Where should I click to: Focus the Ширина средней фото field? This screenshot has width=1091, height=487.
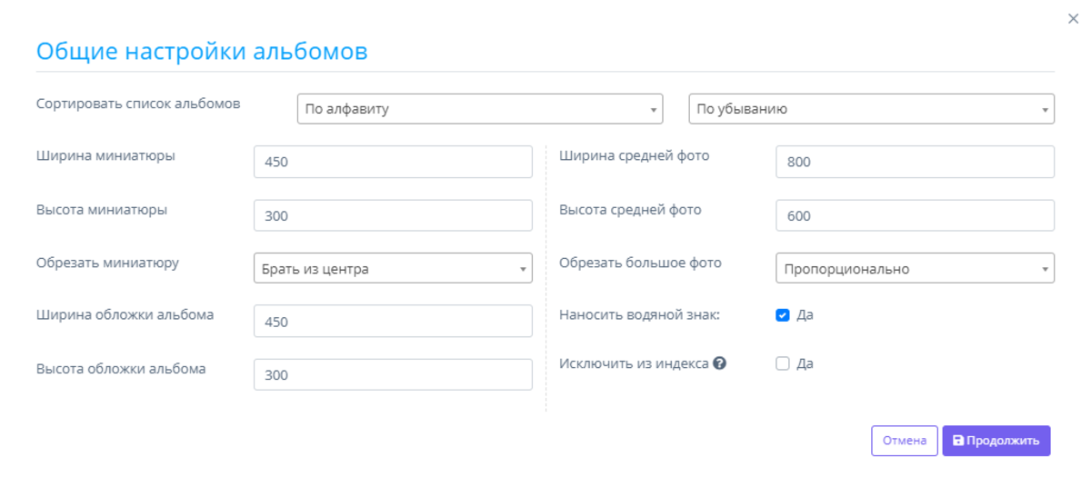(916, 162)
